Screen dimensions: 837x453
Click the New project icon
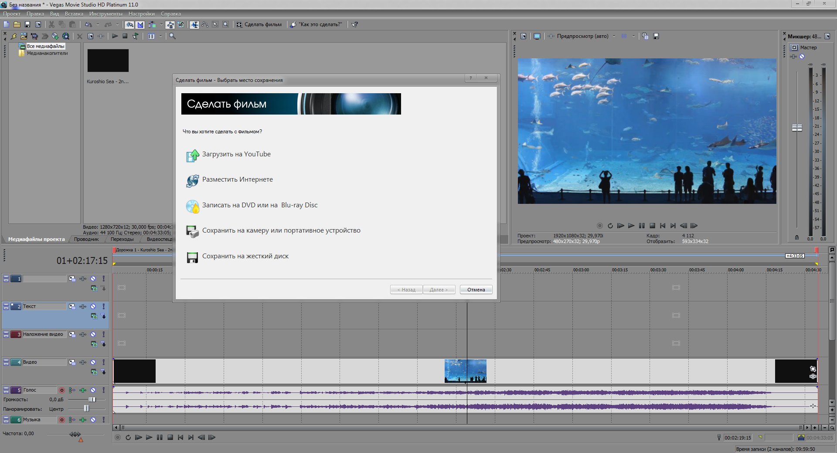tap(6, 24)
